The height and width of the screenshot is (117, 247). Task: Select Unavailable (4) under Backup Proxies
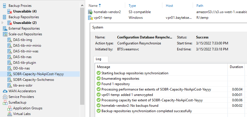click(25, 11)
